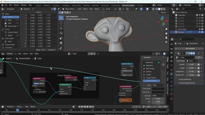Remove interface socket with minus icon
Screen dimensions: 205x115
coord(163,65)
